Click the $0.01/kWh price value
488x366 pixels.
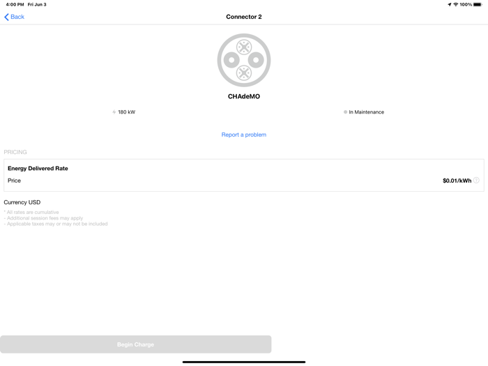coord(457,181)
